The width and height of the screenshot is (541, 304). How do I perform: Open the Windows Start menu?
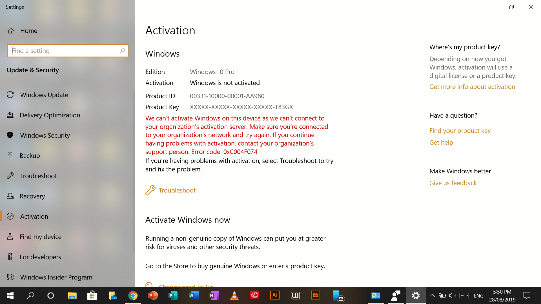tap(10, 296)
